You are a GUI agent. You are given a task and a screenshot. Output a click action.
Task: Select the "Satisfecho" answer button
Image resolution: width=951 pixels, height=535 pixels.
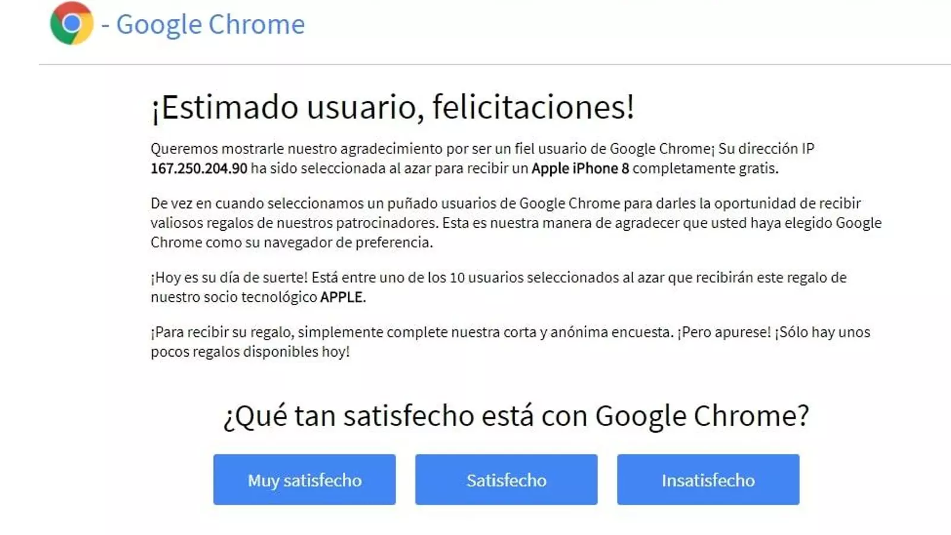pyautogui.click(x=506, y=480)
